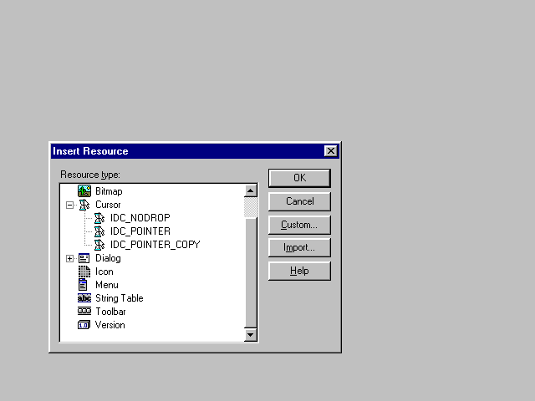Screen dimensions: 535x401
Task: Open Help for Insert Resource
Action: click(299, 272)
